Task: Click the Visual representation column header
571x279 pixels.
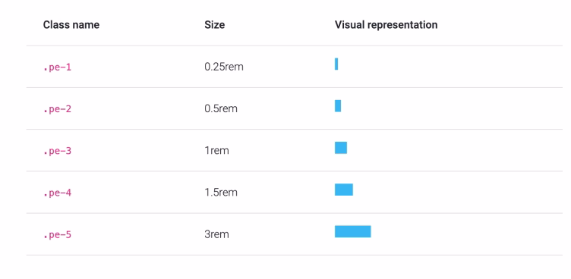Action: [x=386, y=25]
